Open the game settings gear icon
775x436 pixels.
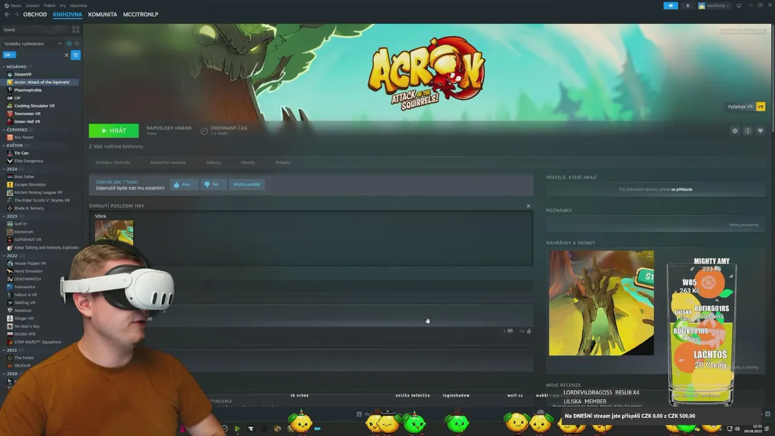(735, 131)
